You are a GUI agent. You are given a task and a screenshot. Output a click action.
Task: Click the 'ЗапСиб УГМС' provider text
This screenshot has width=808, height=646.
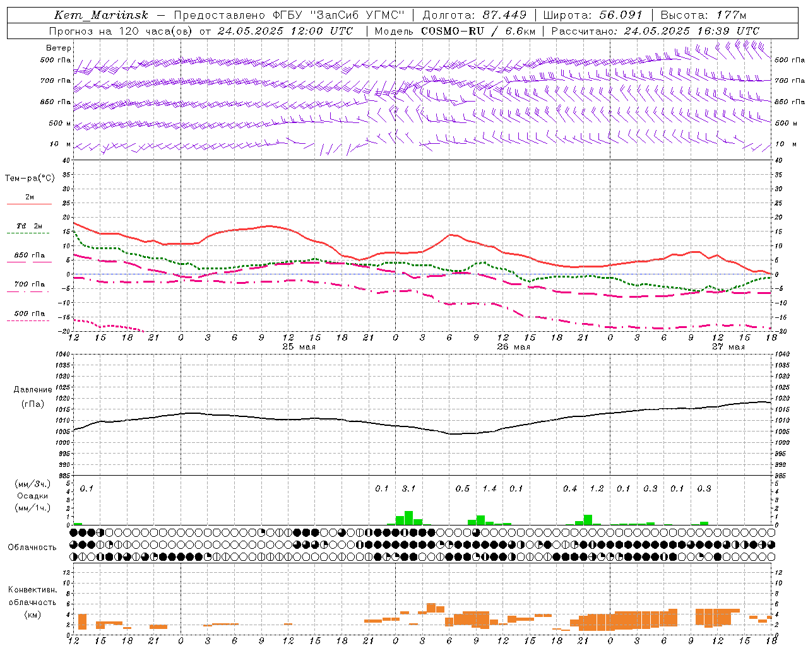coord(358,15)
